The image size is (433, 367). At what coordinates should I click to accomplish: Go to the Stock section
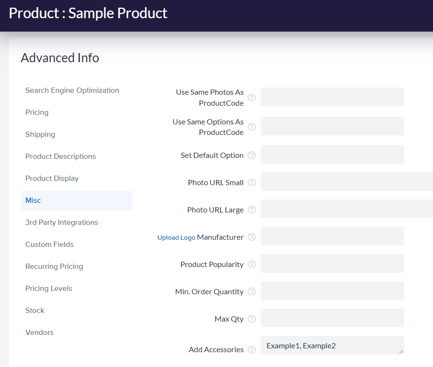pyautogui.click(x=34, y=310)
